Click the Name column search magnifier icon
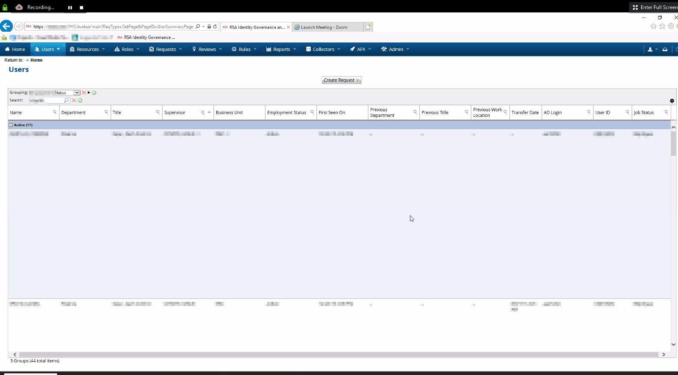The height and width of the screenshot is (375, 678). [55, 112]
